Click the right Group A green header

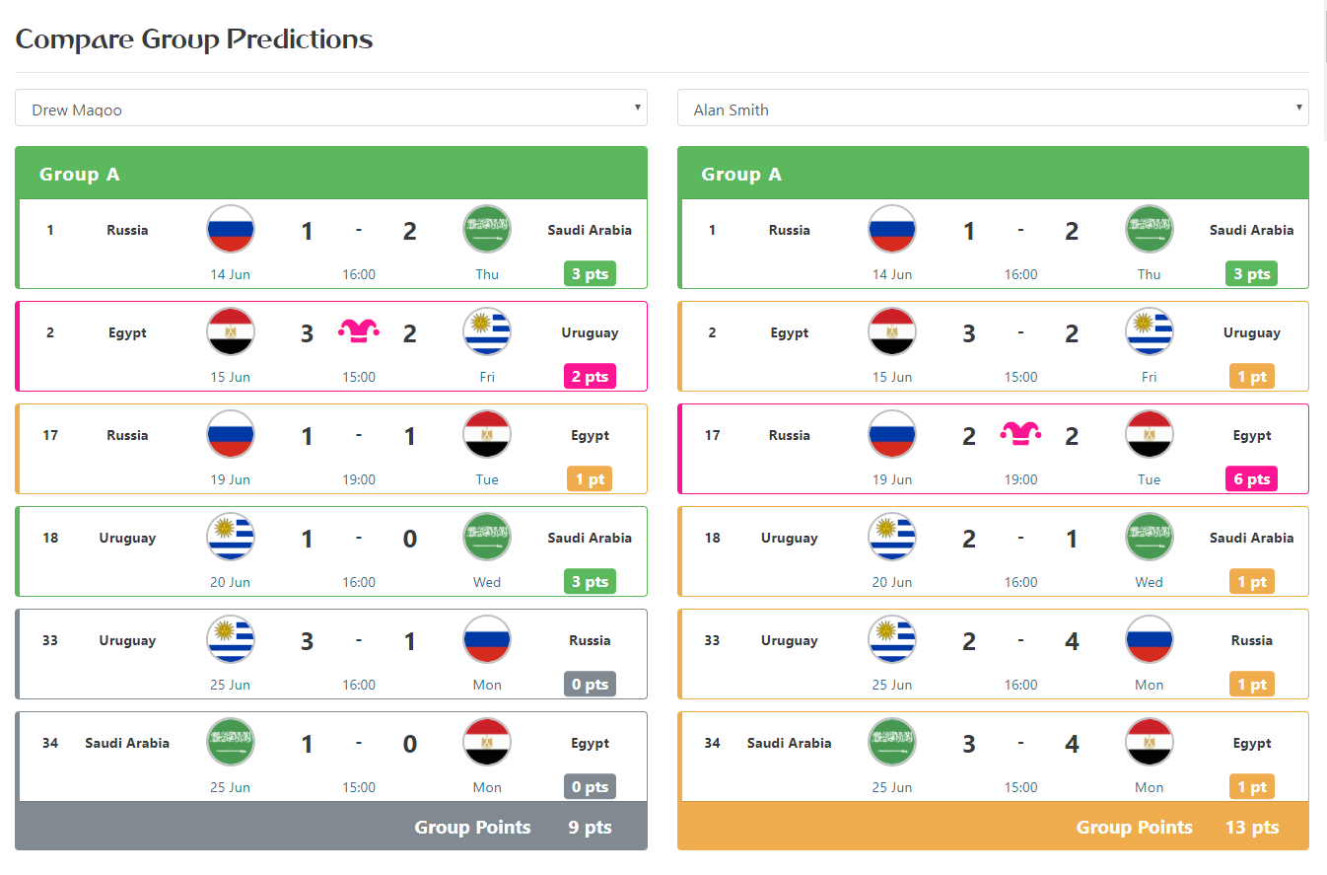tap(993, 174)
